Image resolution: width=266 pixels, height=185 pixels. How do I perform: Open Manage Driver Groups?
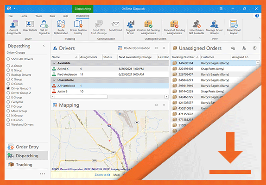coord(214,27)
